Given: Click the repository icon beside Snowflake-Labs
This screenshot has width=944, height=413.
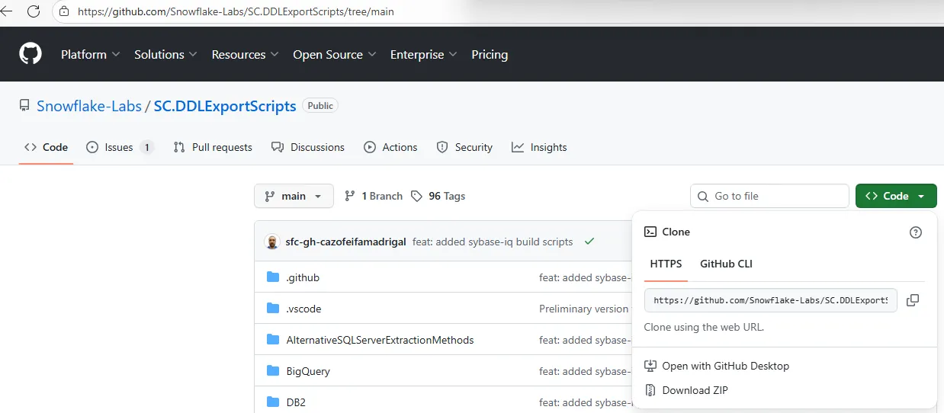Looking at the screenshot, I should 24,106.
